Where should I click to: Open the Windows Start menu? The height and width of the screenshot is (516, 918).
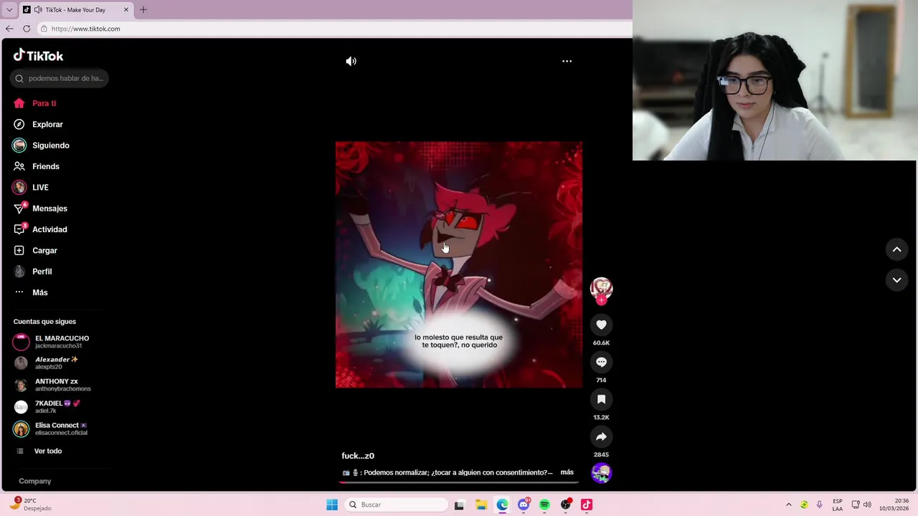tap(332, 505)
